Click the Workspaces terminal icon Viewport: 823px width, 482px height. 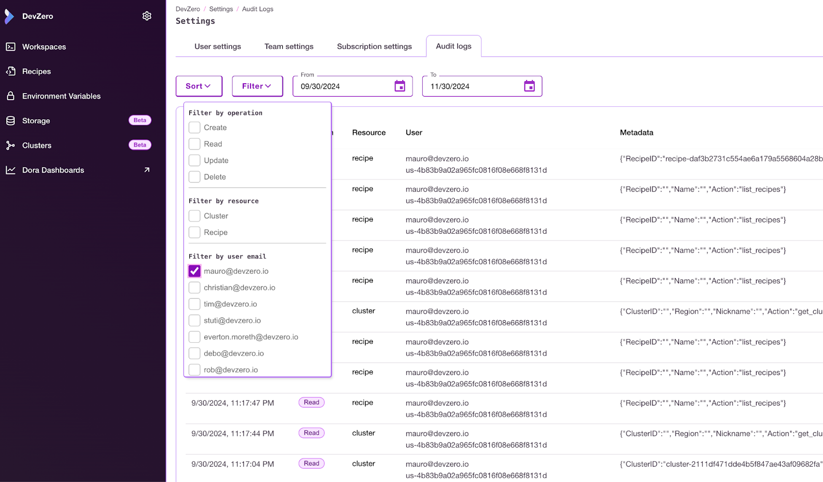[10, 47]
